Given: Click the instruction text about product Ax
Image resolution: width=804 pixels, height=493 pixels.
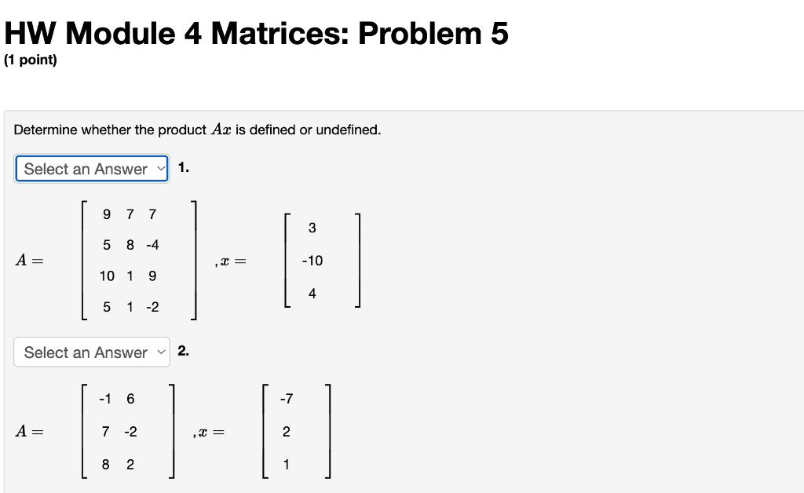Looking at the screenshot, I should click(x=196, y=130).
